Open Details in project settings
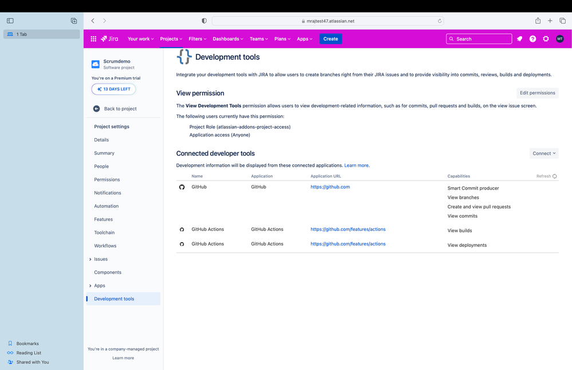 coord(101,140)
